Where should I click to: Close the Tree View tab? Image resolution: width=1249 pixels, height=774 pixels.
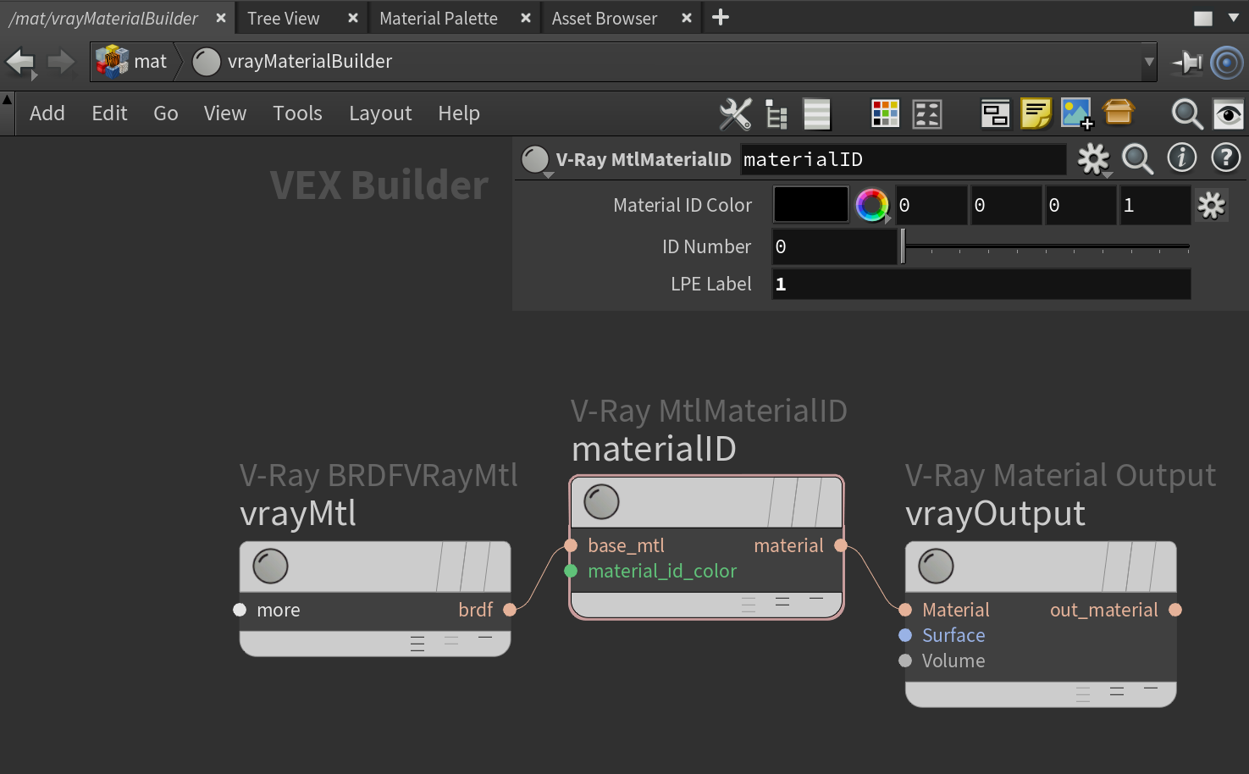click(x=353, y=18)
